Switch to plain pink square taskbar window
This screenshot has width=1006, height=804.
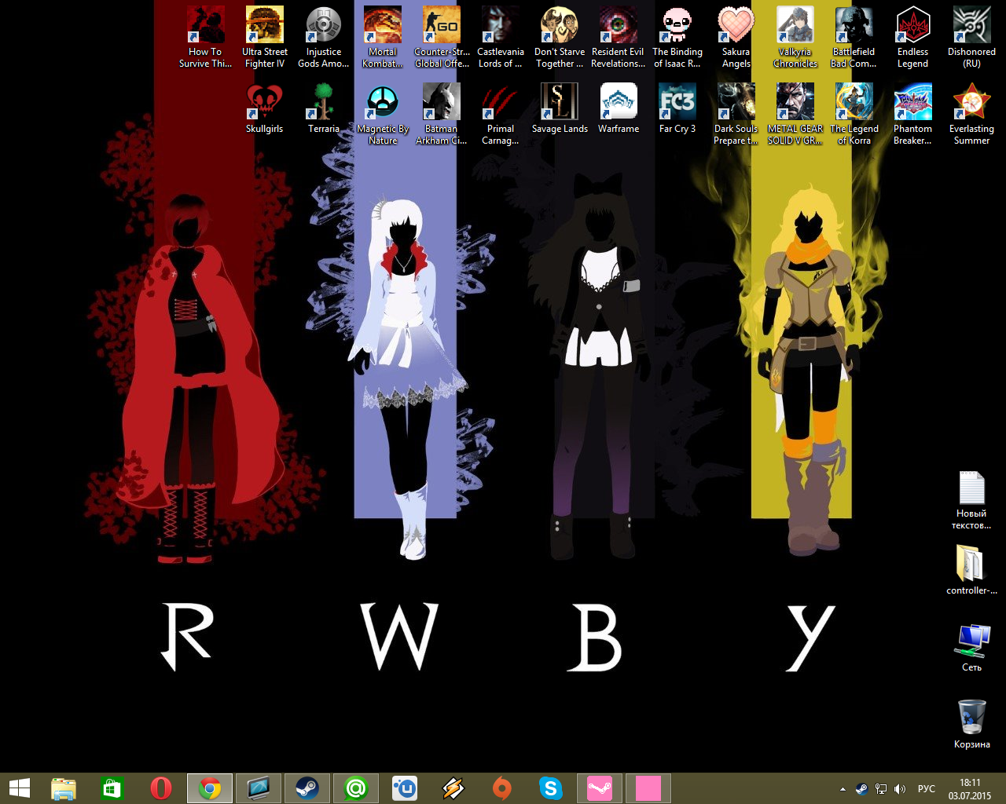(x=648, y=788)
